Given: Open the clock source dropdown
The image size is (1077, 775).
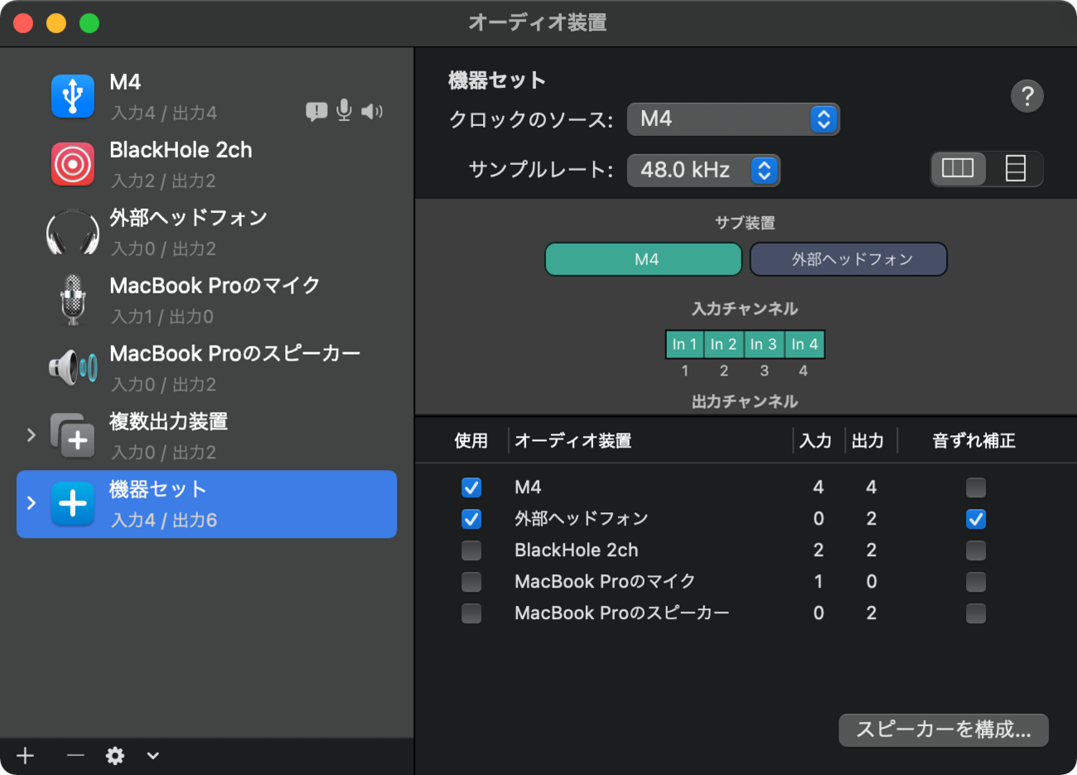Looking at the screenshot, I should pyautogui.click(x=733, y=119).
